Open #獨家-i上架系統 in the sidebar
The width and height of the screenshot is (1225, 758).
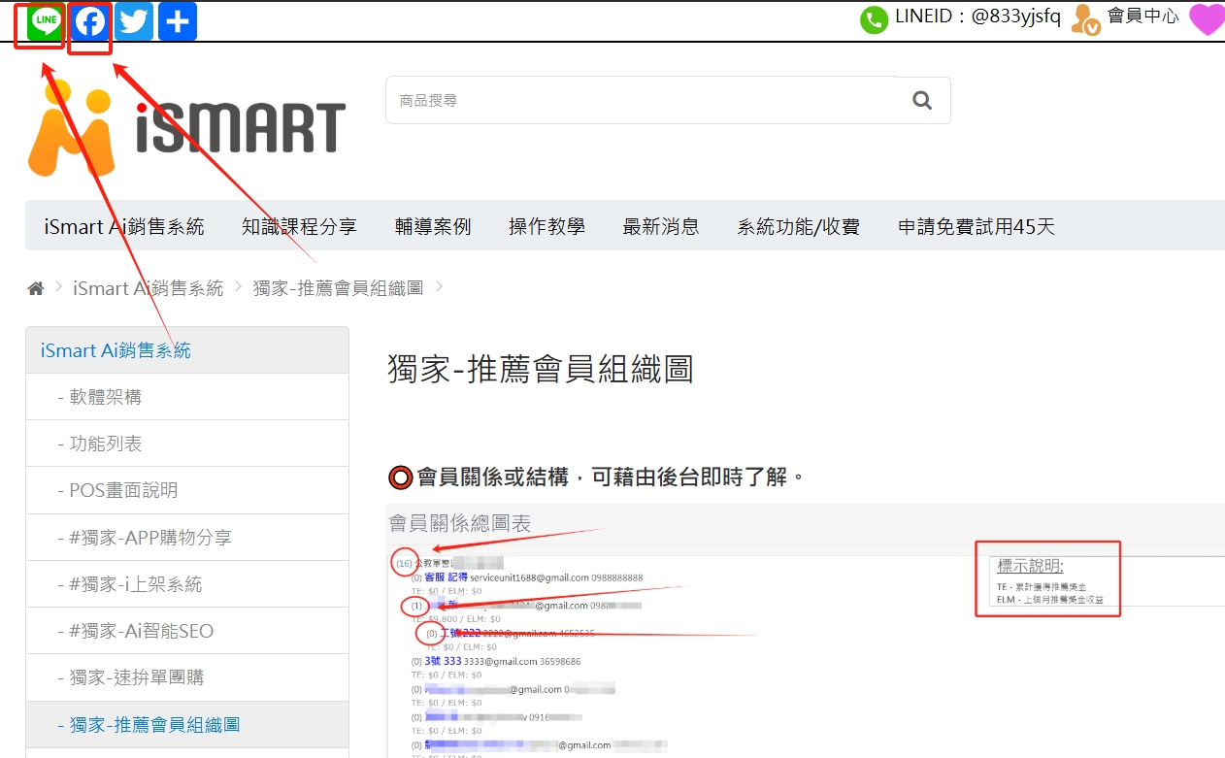(x=187, y=584)
